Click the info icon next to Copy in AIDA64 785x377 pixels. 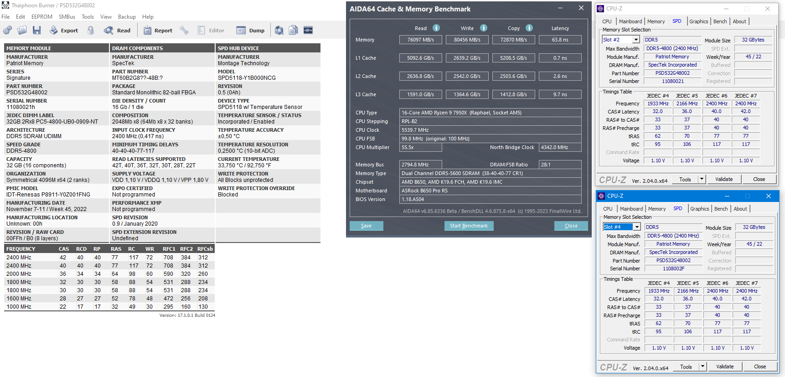click(x=529, y=28)
